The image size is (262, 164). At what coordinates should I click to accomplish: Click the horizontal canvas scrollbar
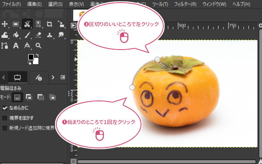[167, 162]
